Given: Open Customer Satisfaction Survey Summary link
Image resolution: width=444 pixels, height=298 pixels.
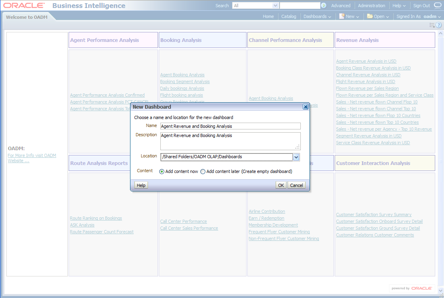Looking at the screenshot, I should tap(373, 215).
